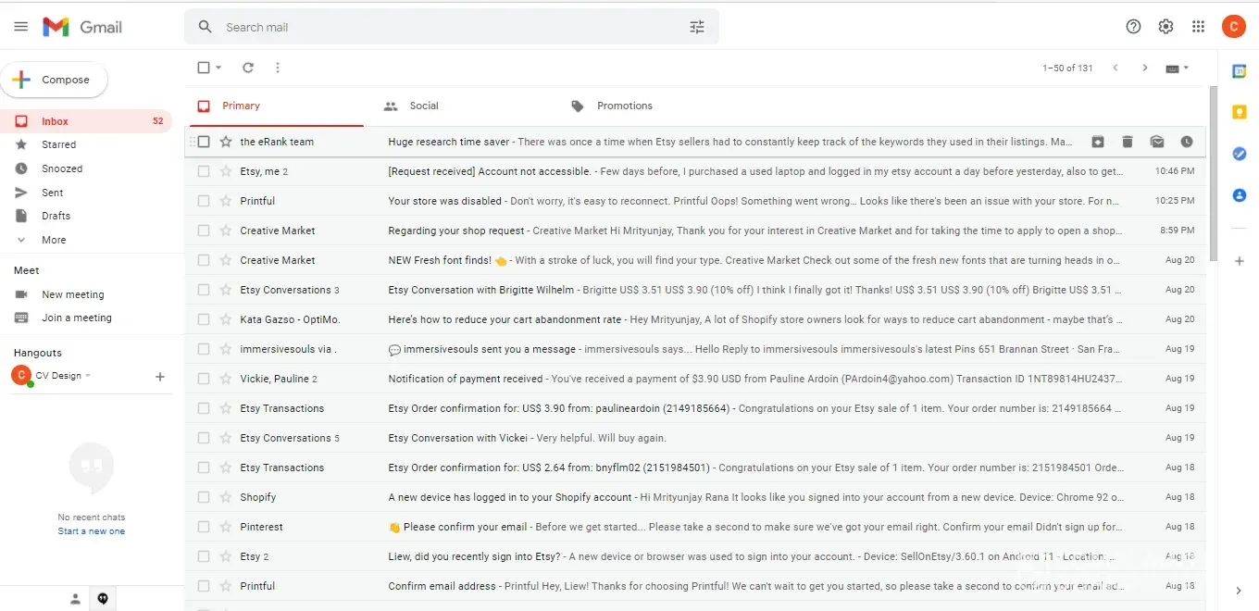Open Google apps grid icon
This screenshot has height=611, width=1259.
pos(1198,27)
